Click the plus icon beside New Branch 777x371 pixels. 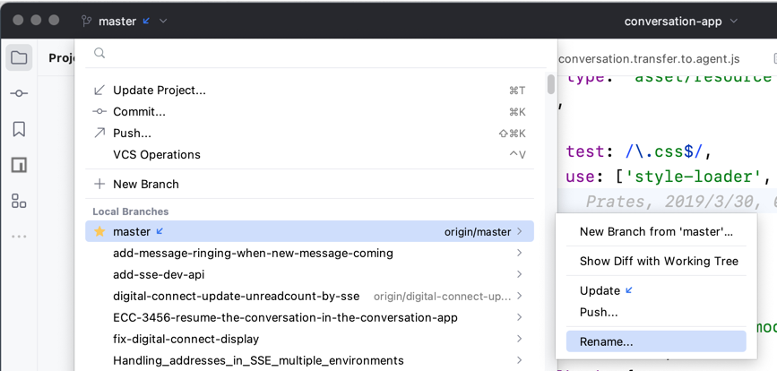[x=99, y=184]
